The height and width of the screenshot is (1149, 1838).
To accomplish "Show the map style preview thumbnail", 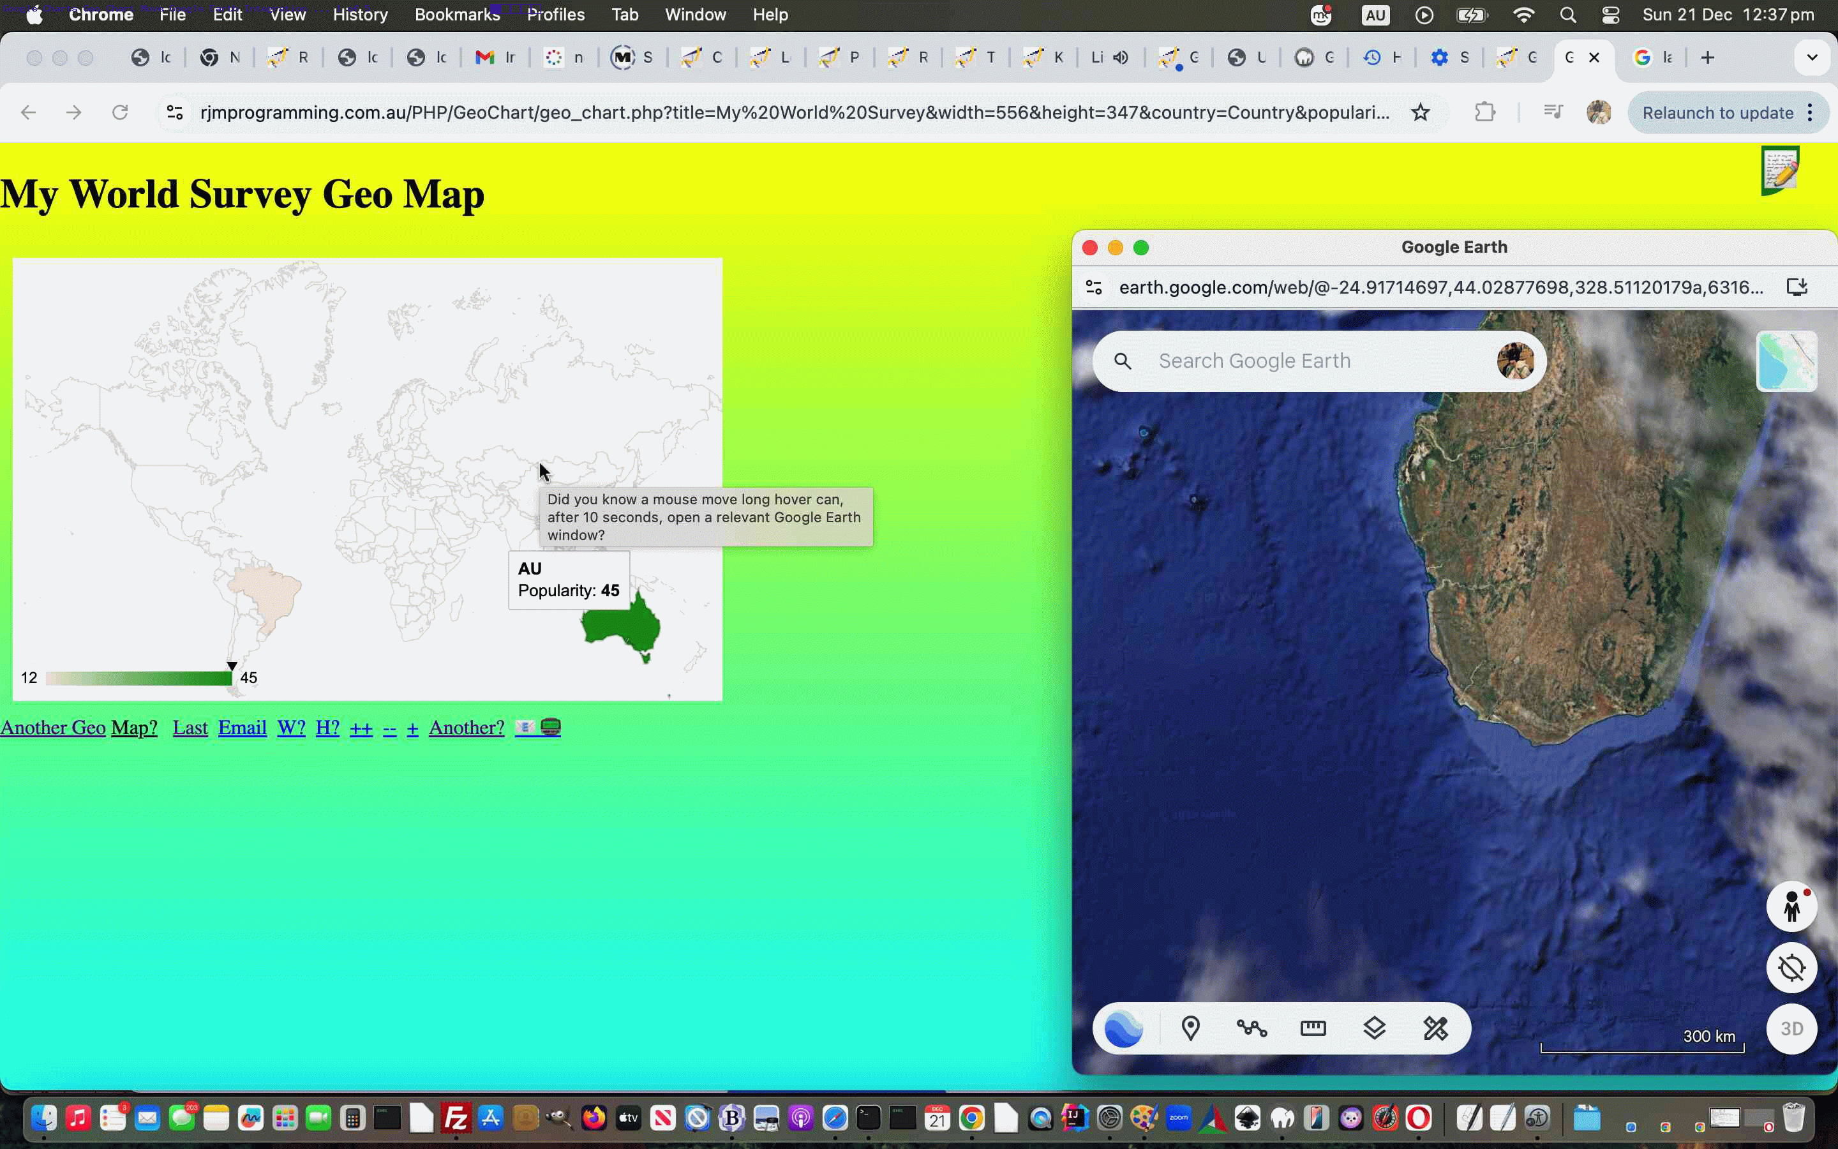I will [1786, 361].
